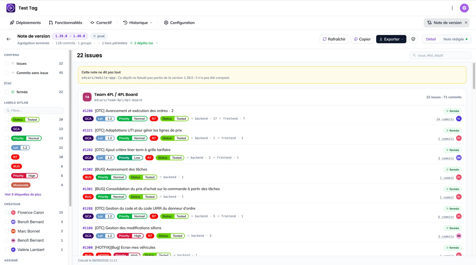This screenshot has height=265, width=476.
Task: Open the Configuration tab
Action: pyautogui.click(x=179, y=23)
